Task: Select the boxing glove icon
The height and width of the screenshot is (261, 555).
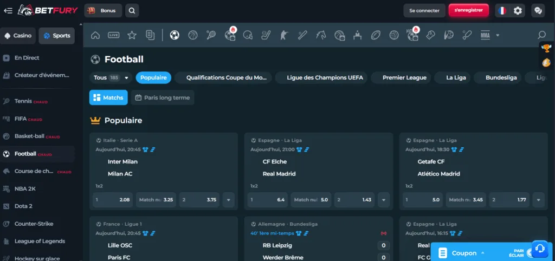Action: 430,35
